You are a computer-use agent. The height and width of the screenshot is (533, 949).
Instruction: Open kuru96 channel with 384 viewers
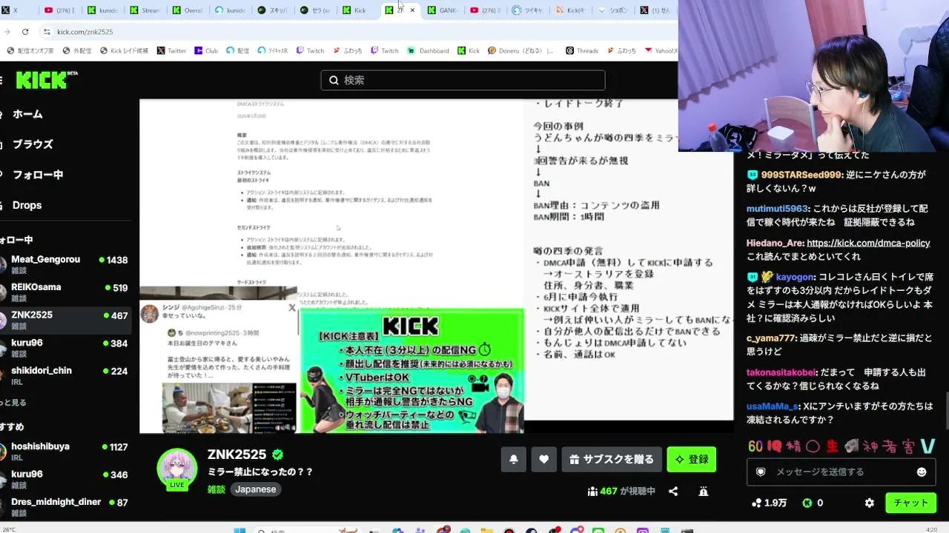[x=67, y=349]
